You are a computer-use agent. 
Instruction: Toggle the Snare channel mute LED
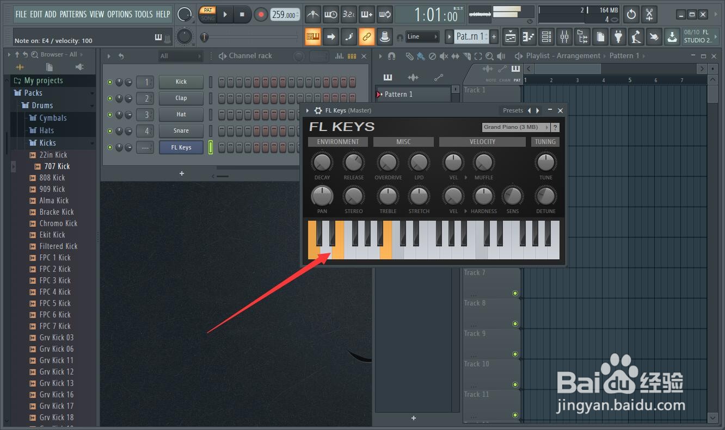[110, 131]
